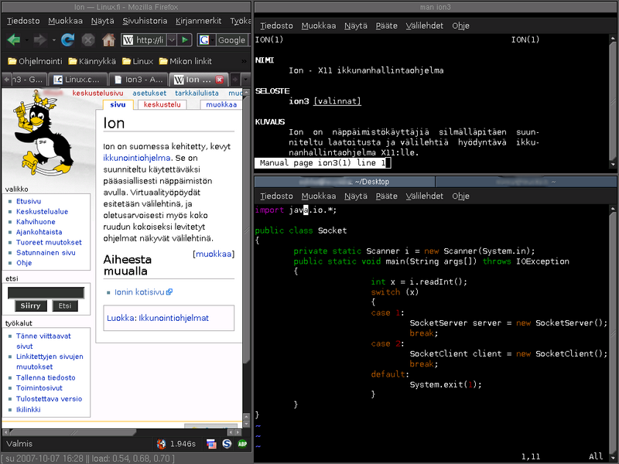This screenshot has width=619, height=464.
Task: Click the Siirry search button
Action: [31, 306]
